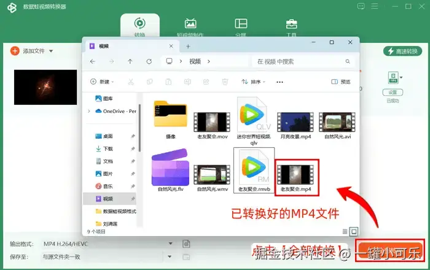Open the 转换 tab icon
The image size is (430, 270).
(x=140, y=23)
